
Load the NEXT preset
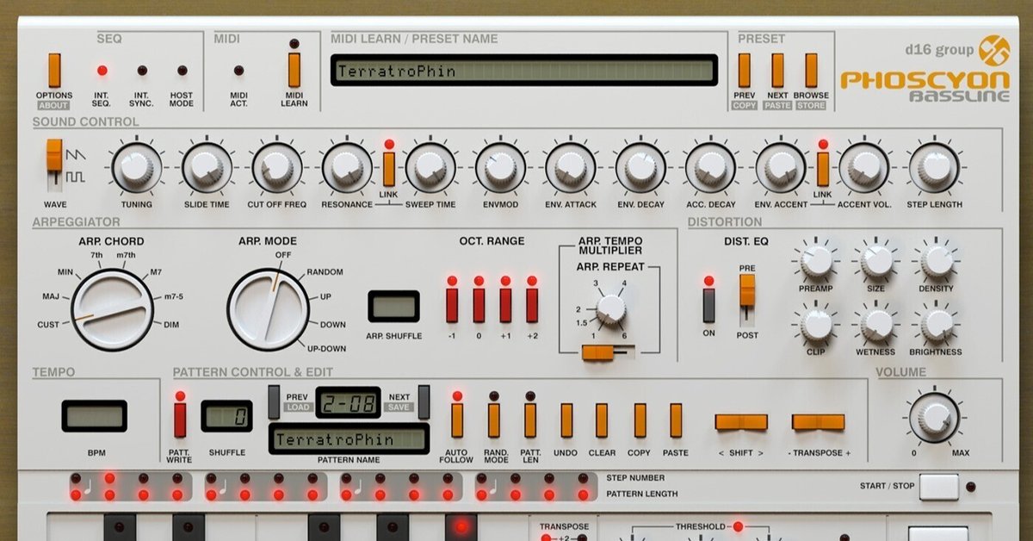click(778, 71)
